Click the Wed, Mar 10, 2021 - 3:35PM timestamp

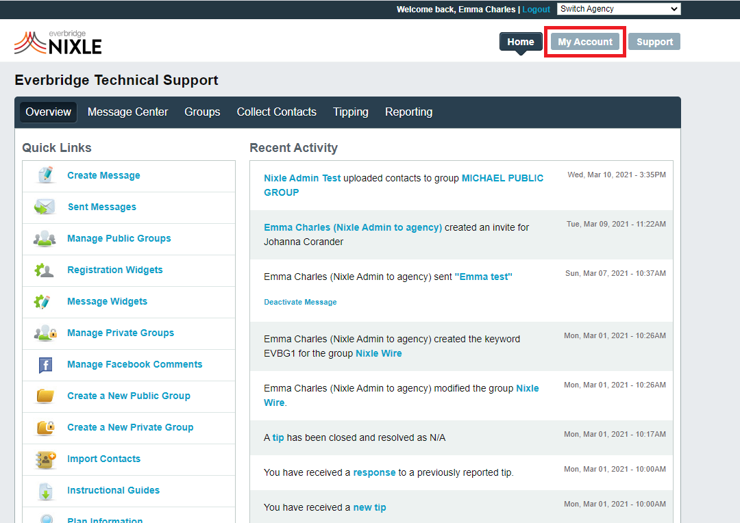(x=617, y=175)
